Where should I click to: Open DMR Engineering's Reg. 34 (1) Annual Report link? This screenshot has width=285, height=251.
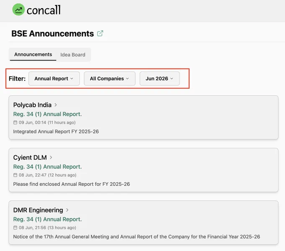coord(47,219)
